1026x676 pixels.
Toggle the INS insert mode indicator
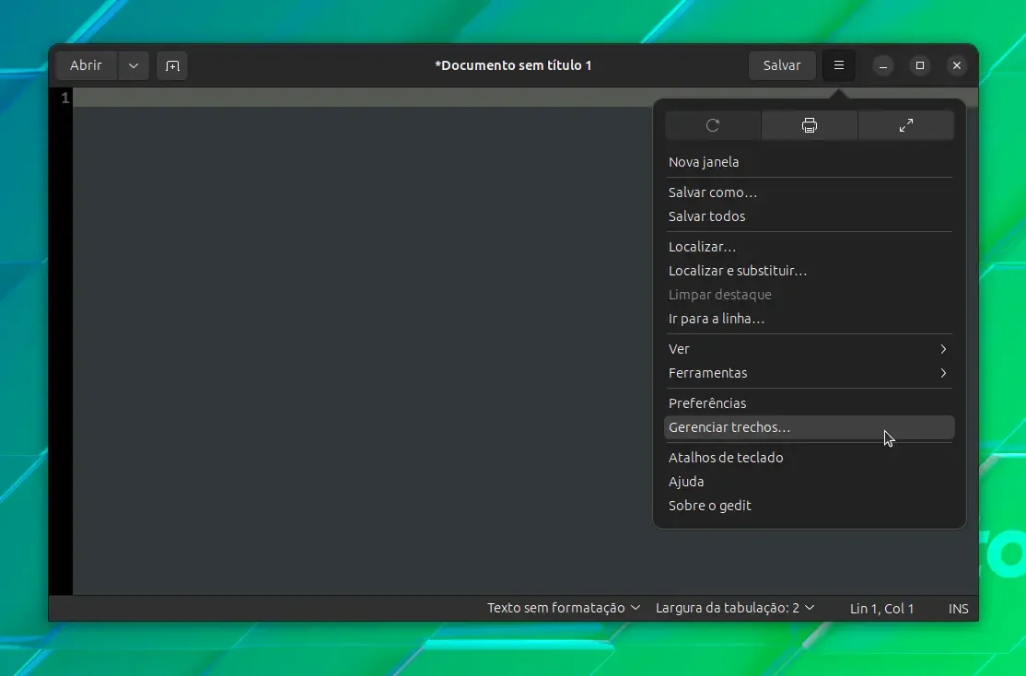(958, 609)
